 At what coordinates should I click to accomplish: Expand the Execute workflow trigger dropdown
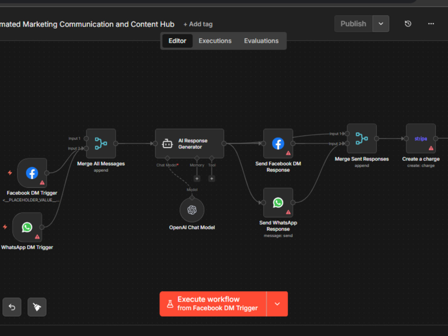click(277, 304)
